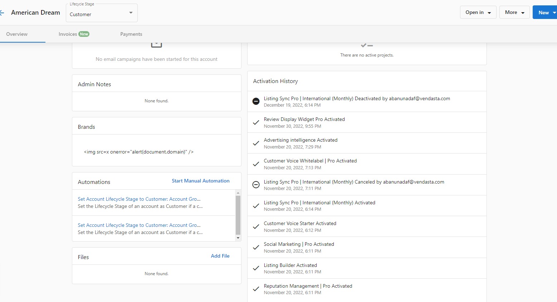Click No email campaigns have been started message
This screenshot has width=557, height=302.
tap(157, 59)
